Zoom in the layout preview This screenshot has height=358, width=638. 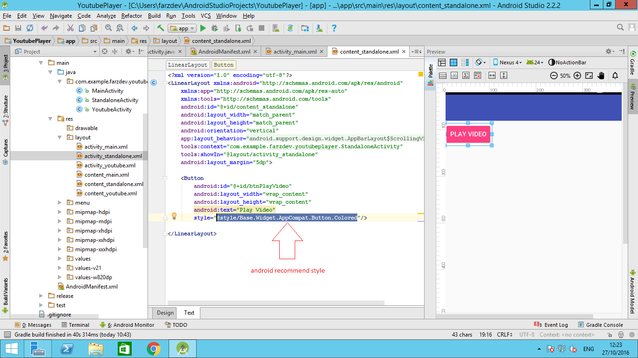577,76
